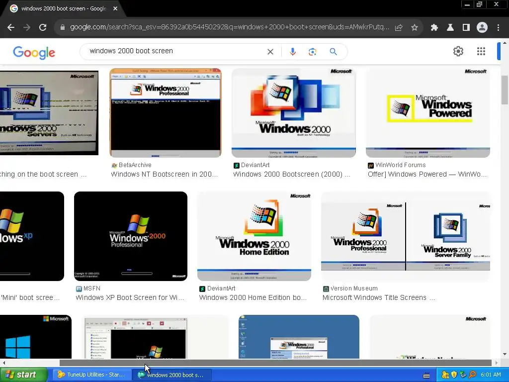509x382 pixels.
Task: Click the horizontal scrollbar thumb
Action: [275, 363]
